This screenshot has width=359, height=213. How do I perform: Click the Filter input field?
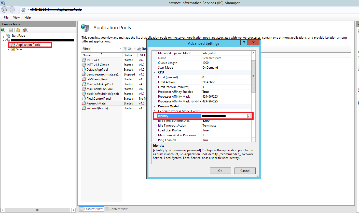(x=106, y=49)
